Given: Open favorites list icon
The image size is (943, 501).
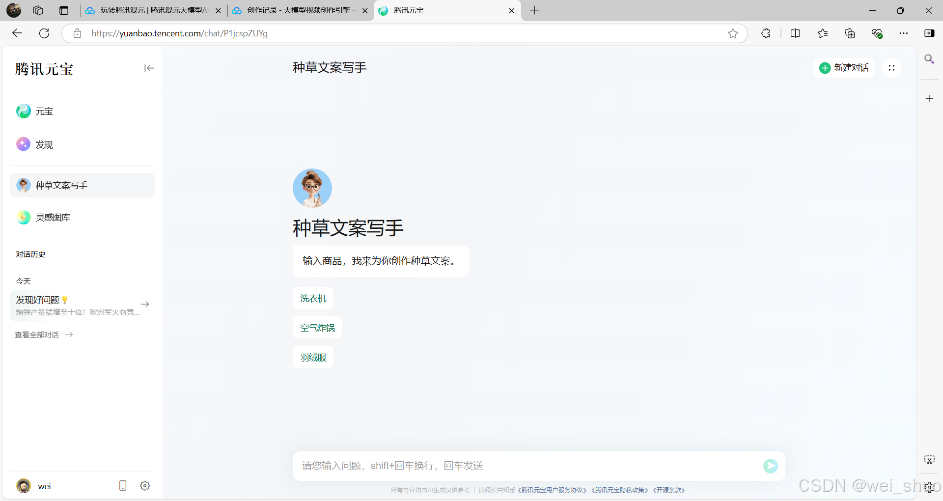Looking at the screenshot, I should tap(823, 33).
